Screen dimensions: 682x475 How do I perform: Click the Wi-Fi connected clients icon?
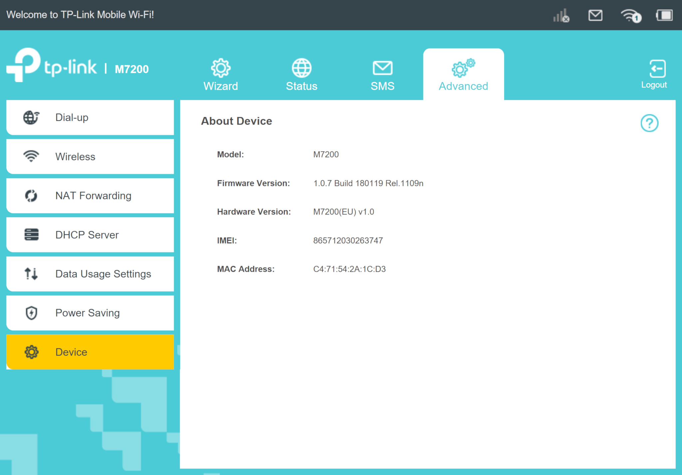(630, 15)
